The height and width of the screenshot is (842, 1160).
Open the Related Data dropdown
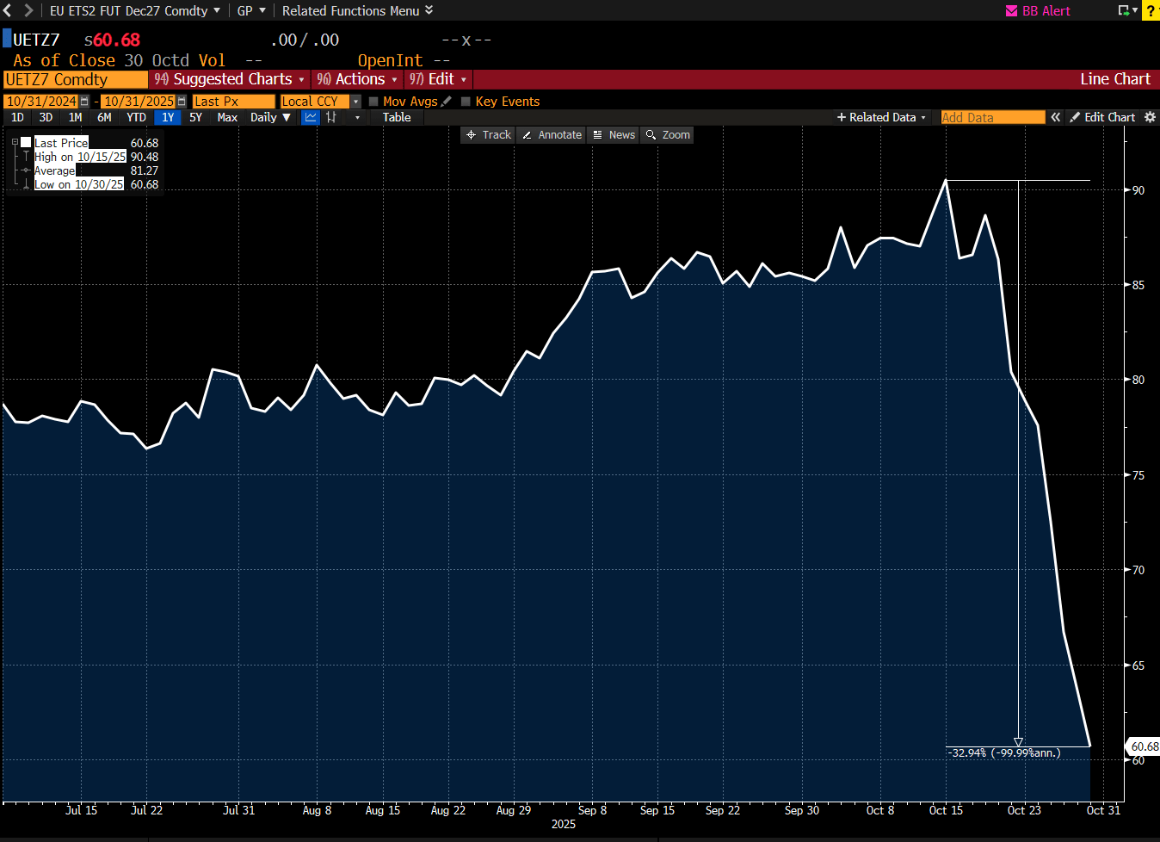tap(881, 117)
